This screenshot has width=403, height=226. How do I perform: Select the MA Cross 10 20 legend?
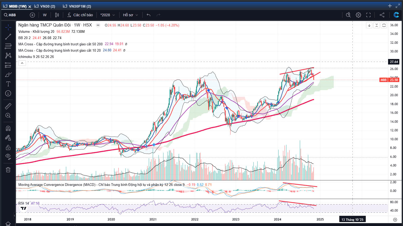(x=60, y=50)
